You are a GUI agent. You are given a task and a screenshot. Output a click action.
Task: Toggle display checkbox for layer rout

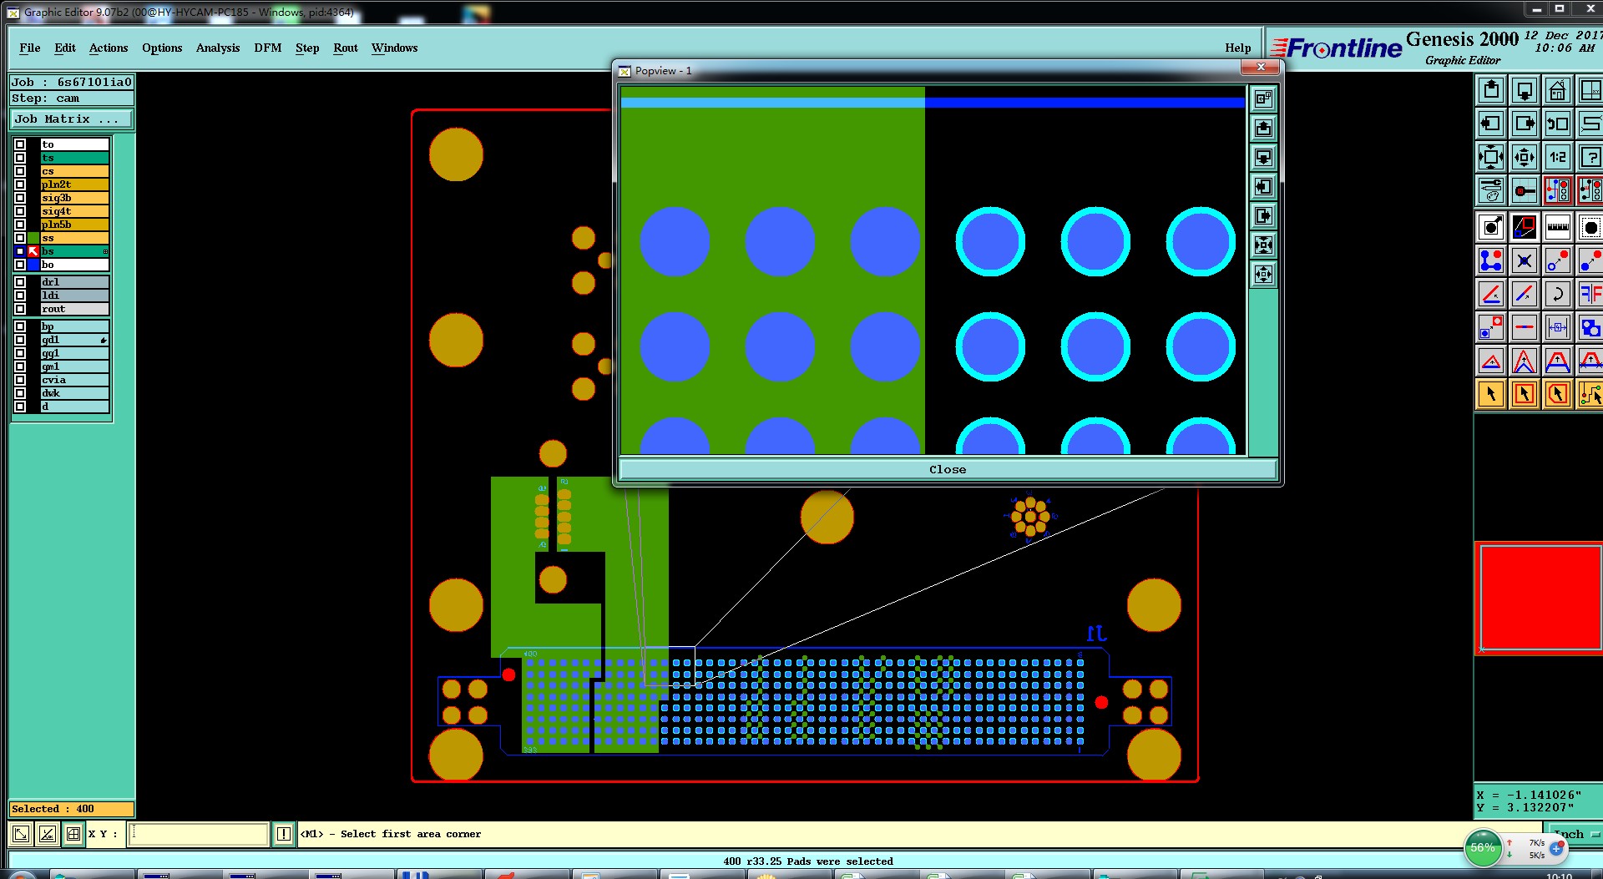click(x=20, y=309)
